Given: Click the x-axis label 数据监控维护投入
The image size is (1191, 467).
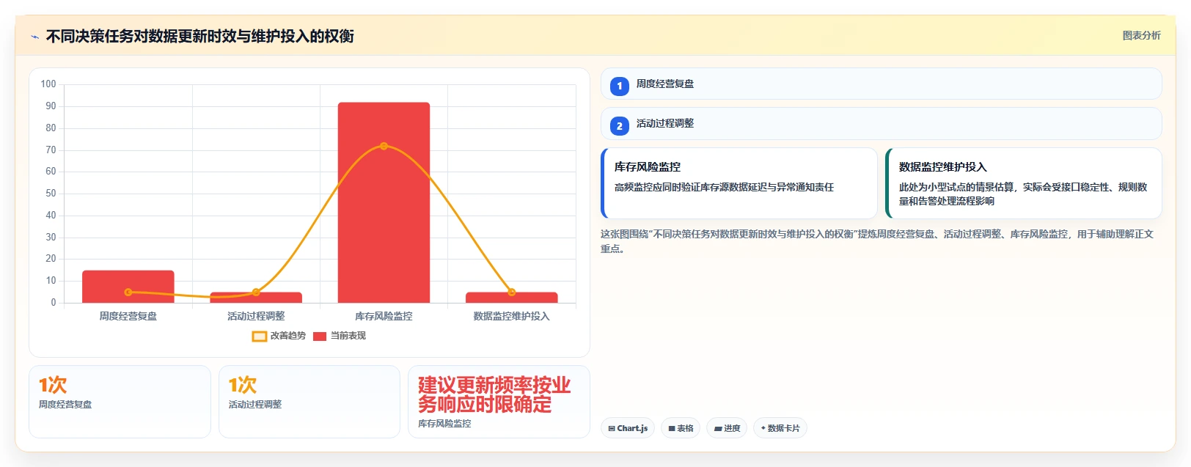Looking at the screenshot, I should click(512, 316).
